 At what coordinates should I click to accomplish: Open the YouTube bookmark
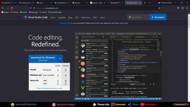[x=14, y=12]
